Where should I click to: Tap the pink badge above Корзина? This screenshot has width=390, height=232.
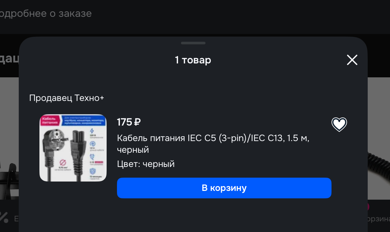point(368,206)
